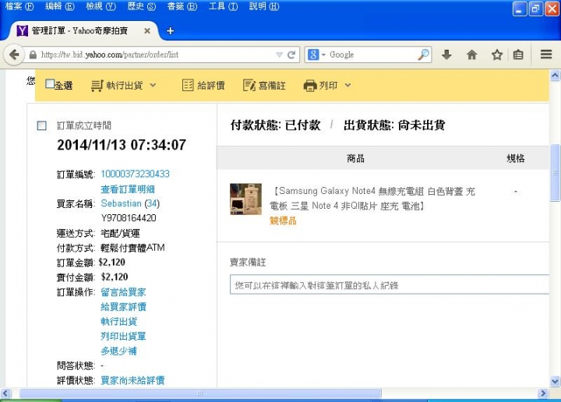The width and height of the screenshot is (561, 402).
Task: Click the Google search engine icon
Action: pos(313,55)
